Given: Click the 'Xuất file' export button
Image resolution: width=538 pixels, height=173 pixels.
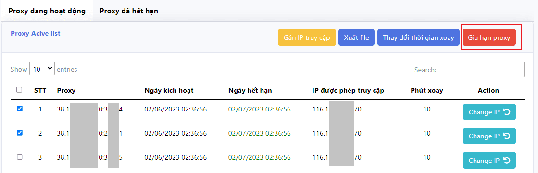Looking at the screenshot, I should pos(356,38).
